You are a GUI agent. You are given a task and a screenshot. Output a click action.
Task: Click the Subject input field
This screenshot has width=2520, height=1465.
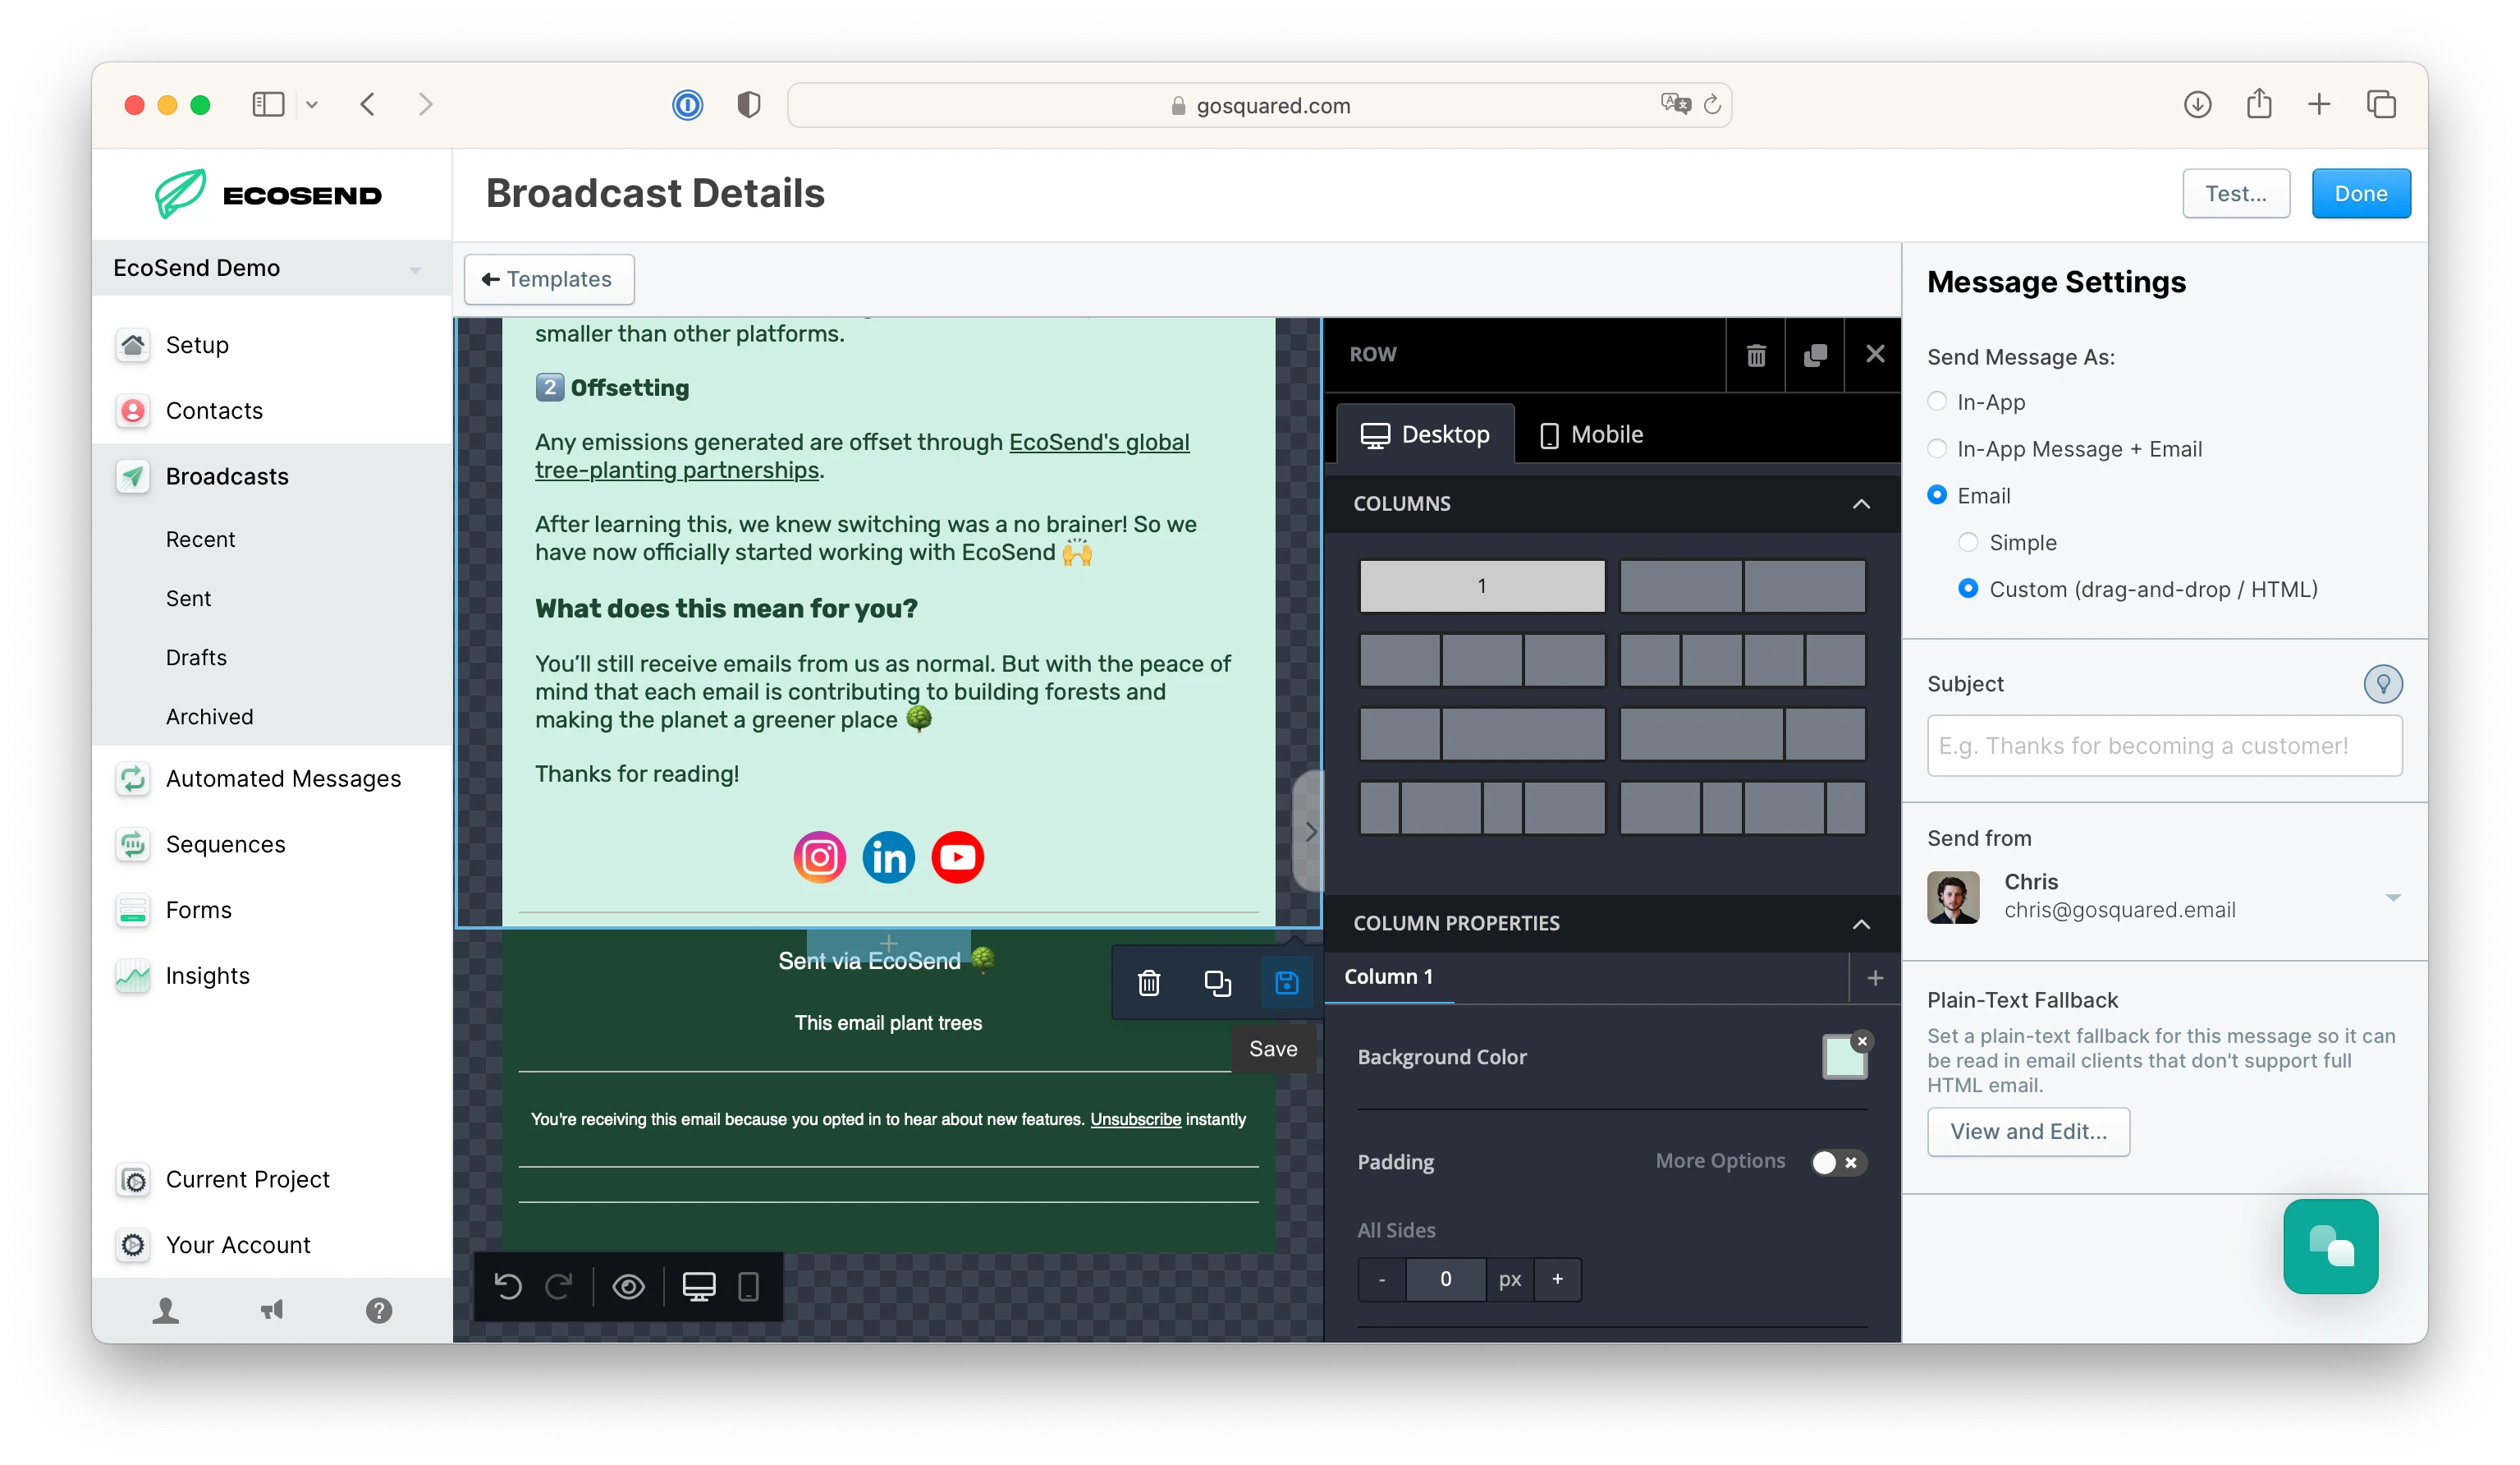[x=2164, y=746]
